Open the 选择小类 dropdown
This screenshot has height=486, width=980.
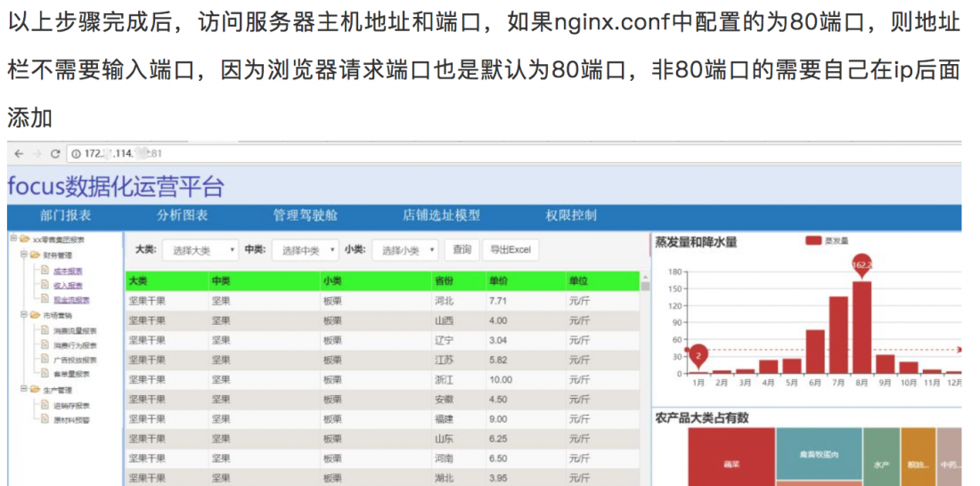tap(407, 251)
